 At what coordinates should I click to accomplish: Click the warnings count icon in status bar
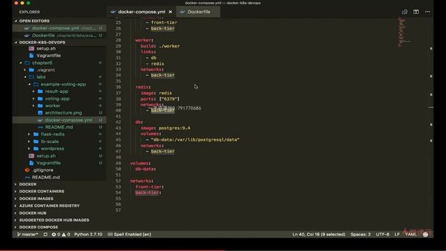[x=66, y=234]
